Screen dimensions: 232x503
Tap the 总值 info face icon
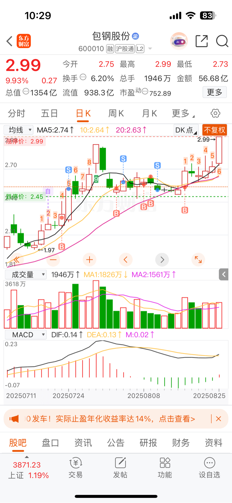26,91
